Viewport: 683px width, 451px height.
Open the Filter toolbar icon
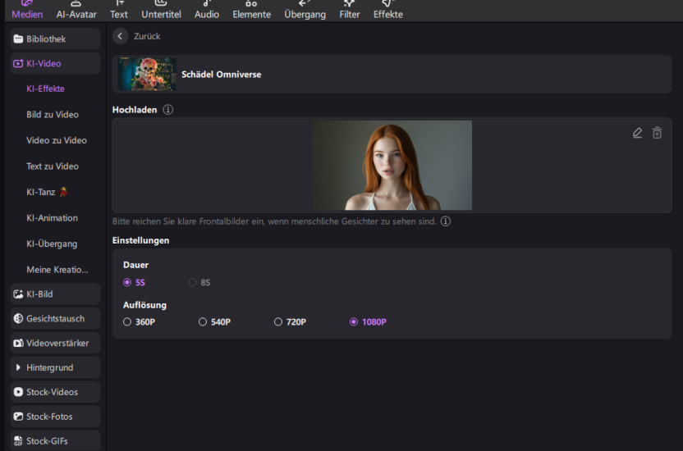click(x=350, y=9)
